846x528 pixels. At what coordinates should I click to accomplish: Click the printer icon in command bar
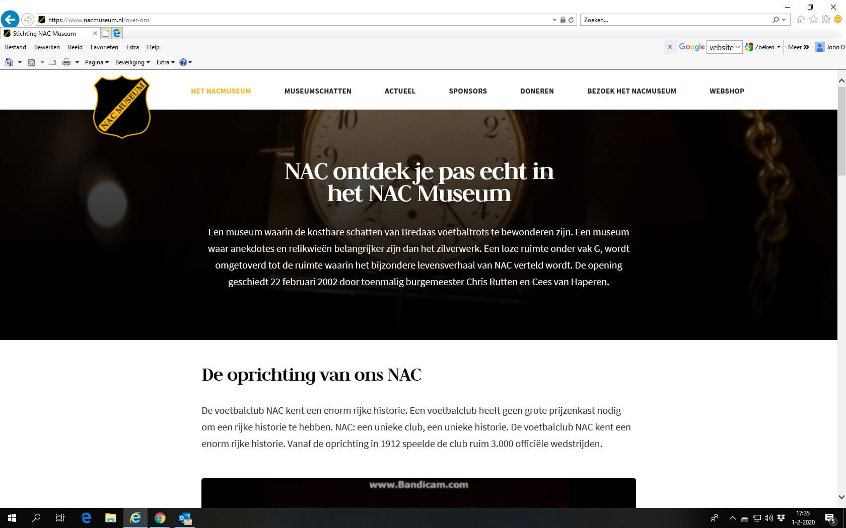click(66, 62)
